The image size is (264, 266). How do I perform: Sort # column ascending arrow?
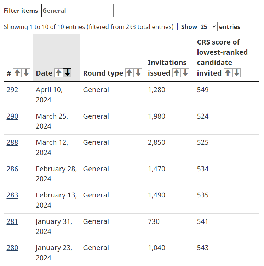pyautogui.click(x=17, y=73)
